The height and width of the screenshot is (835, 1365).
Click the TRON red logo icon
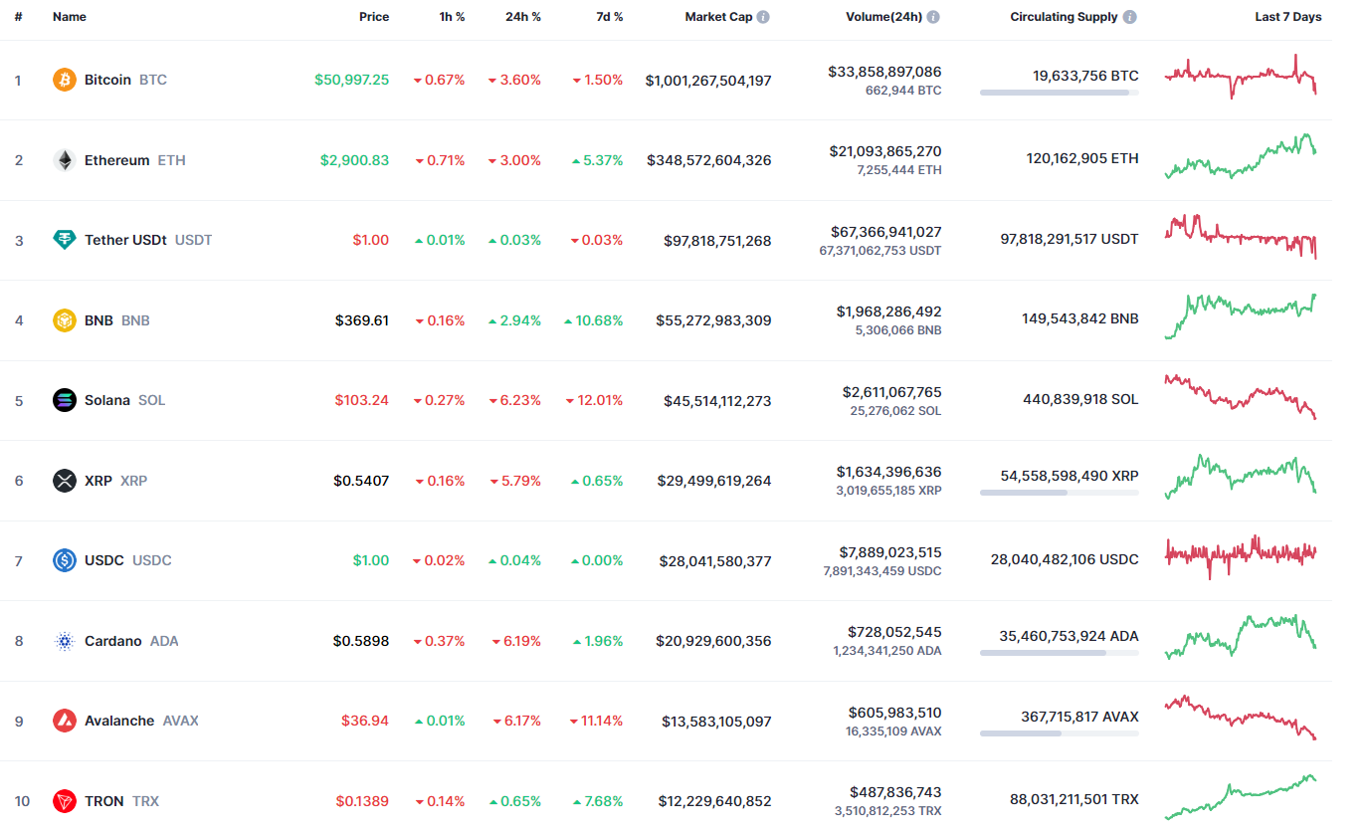point(65,801)
